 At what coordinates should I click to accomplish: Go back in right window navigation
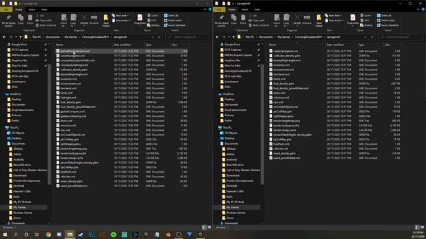[x=217, y=37]
